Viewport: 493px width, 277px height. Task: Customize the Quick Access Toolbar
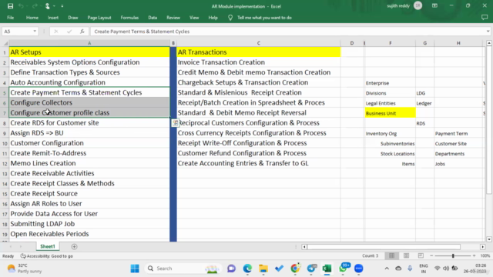[62, 6]
